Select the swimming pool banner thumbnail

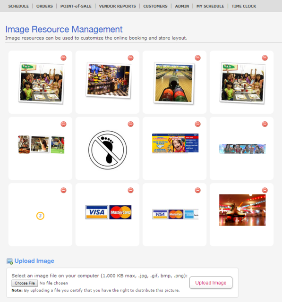pos(242,149)
